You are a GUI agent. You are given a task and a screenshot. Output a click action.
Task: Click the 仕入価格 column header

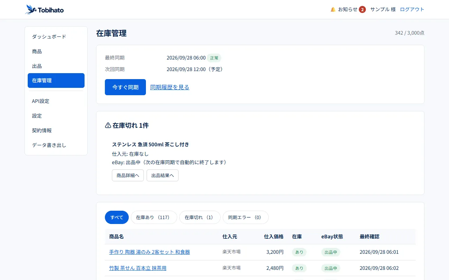click(x=274, y=237)
